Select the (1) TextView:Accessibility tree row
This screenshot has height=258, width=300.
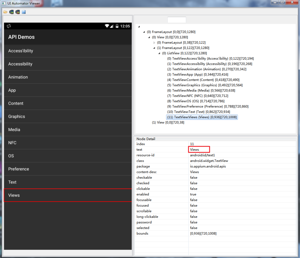tap(210, 64)
